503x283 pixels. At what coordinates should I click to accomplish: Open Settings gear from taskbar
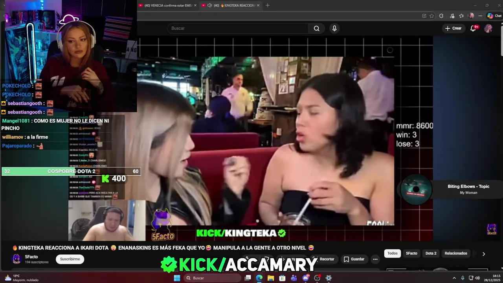(x=329, y=278)
